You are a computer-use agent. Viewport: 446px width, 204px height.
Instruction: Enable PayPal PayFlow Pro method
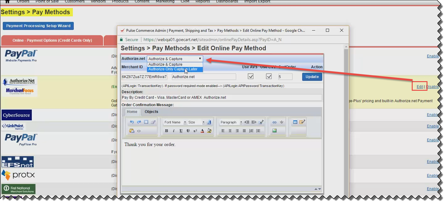click(x=433, y=140)
